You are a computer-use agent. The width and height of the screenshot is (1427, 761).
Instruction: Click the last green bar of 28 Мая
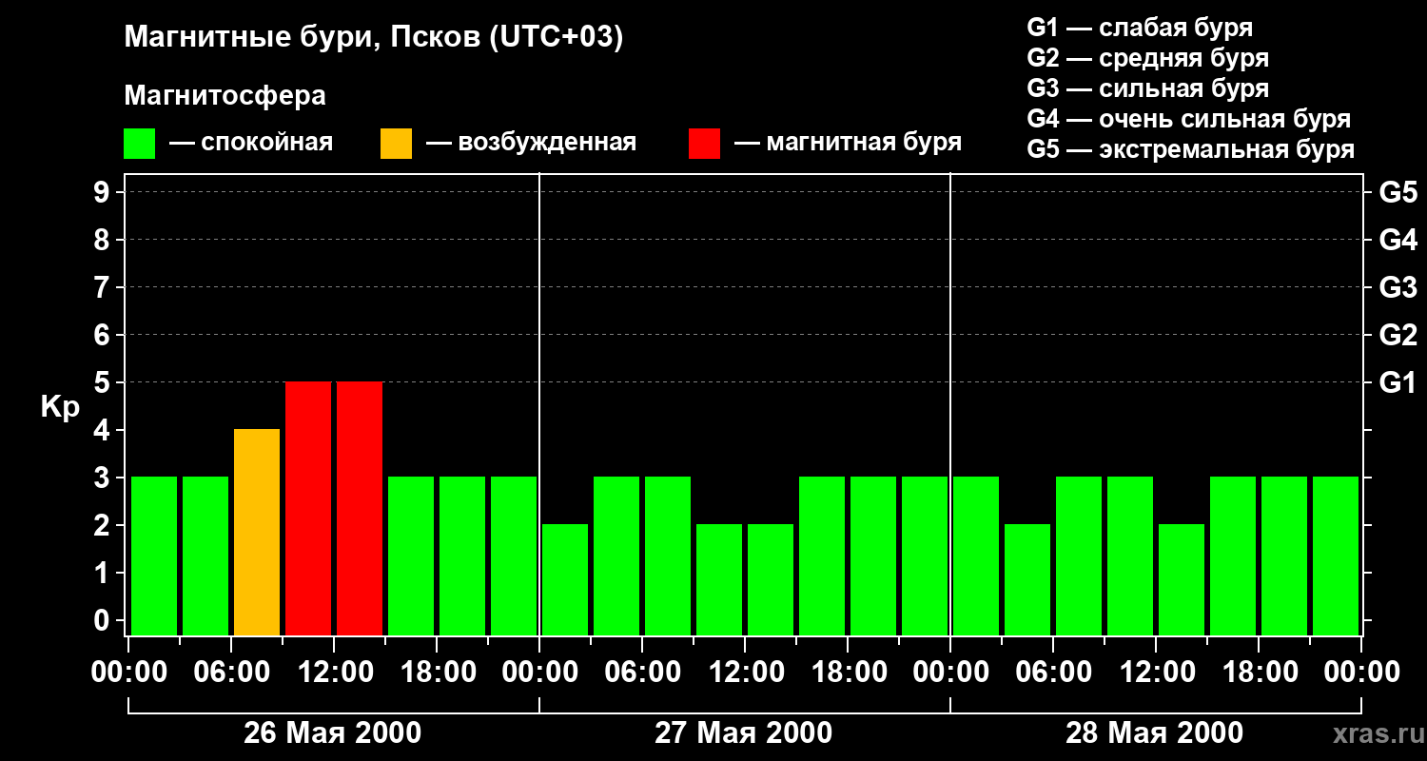click(x=1336, y=556)
